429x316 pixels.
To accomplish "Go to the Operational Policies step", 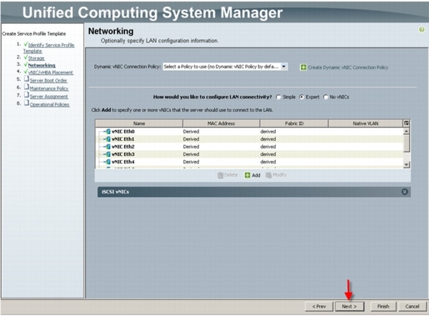I will click(x=49, y=104).
